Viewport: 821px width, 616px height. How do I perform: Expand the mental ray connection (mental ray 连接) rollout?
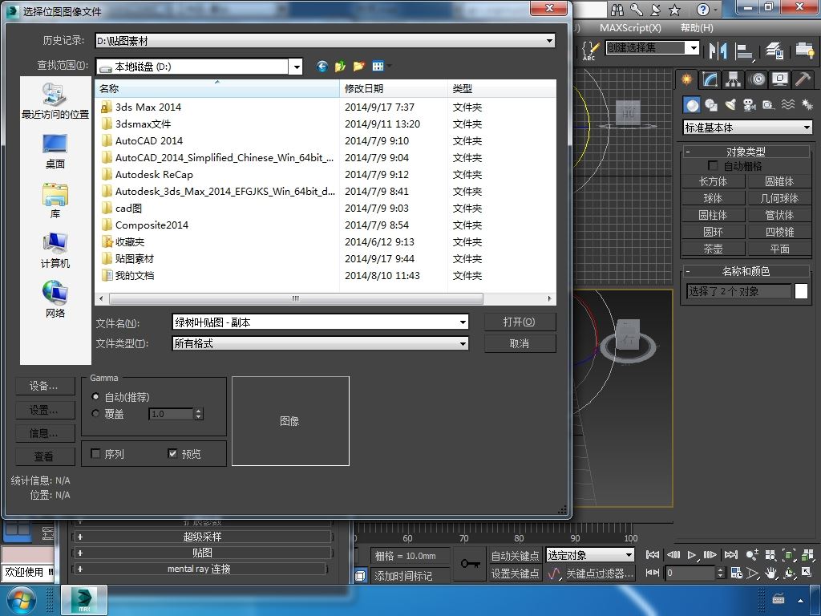coord(200,569)
